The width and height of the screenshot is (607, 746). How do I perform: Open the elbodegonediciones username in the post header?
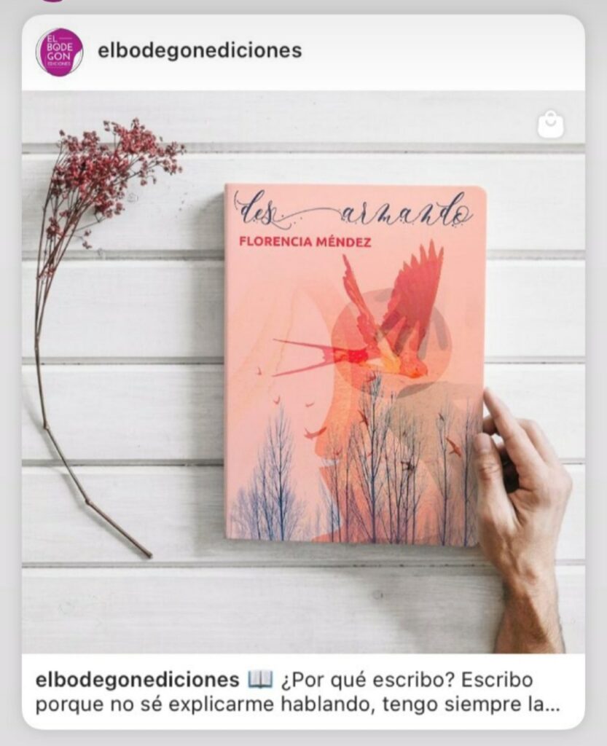(x=200, y=50)
